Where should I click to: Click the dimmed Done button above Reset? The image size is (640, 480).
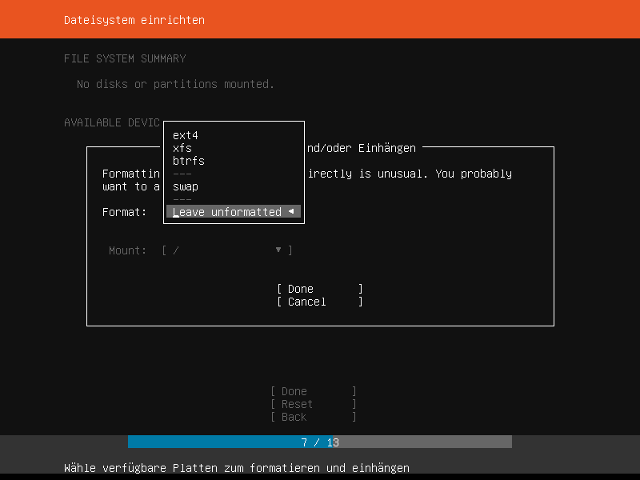[x=313, y=391]
